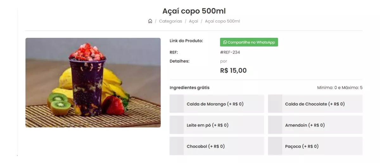
Task: Select the #REF-234 reference code
Action: 230,52
